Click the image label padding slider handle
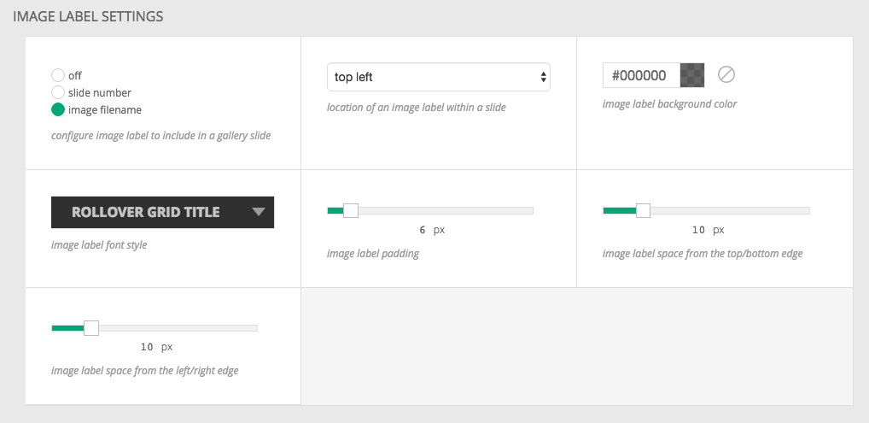 pos(350,210)
